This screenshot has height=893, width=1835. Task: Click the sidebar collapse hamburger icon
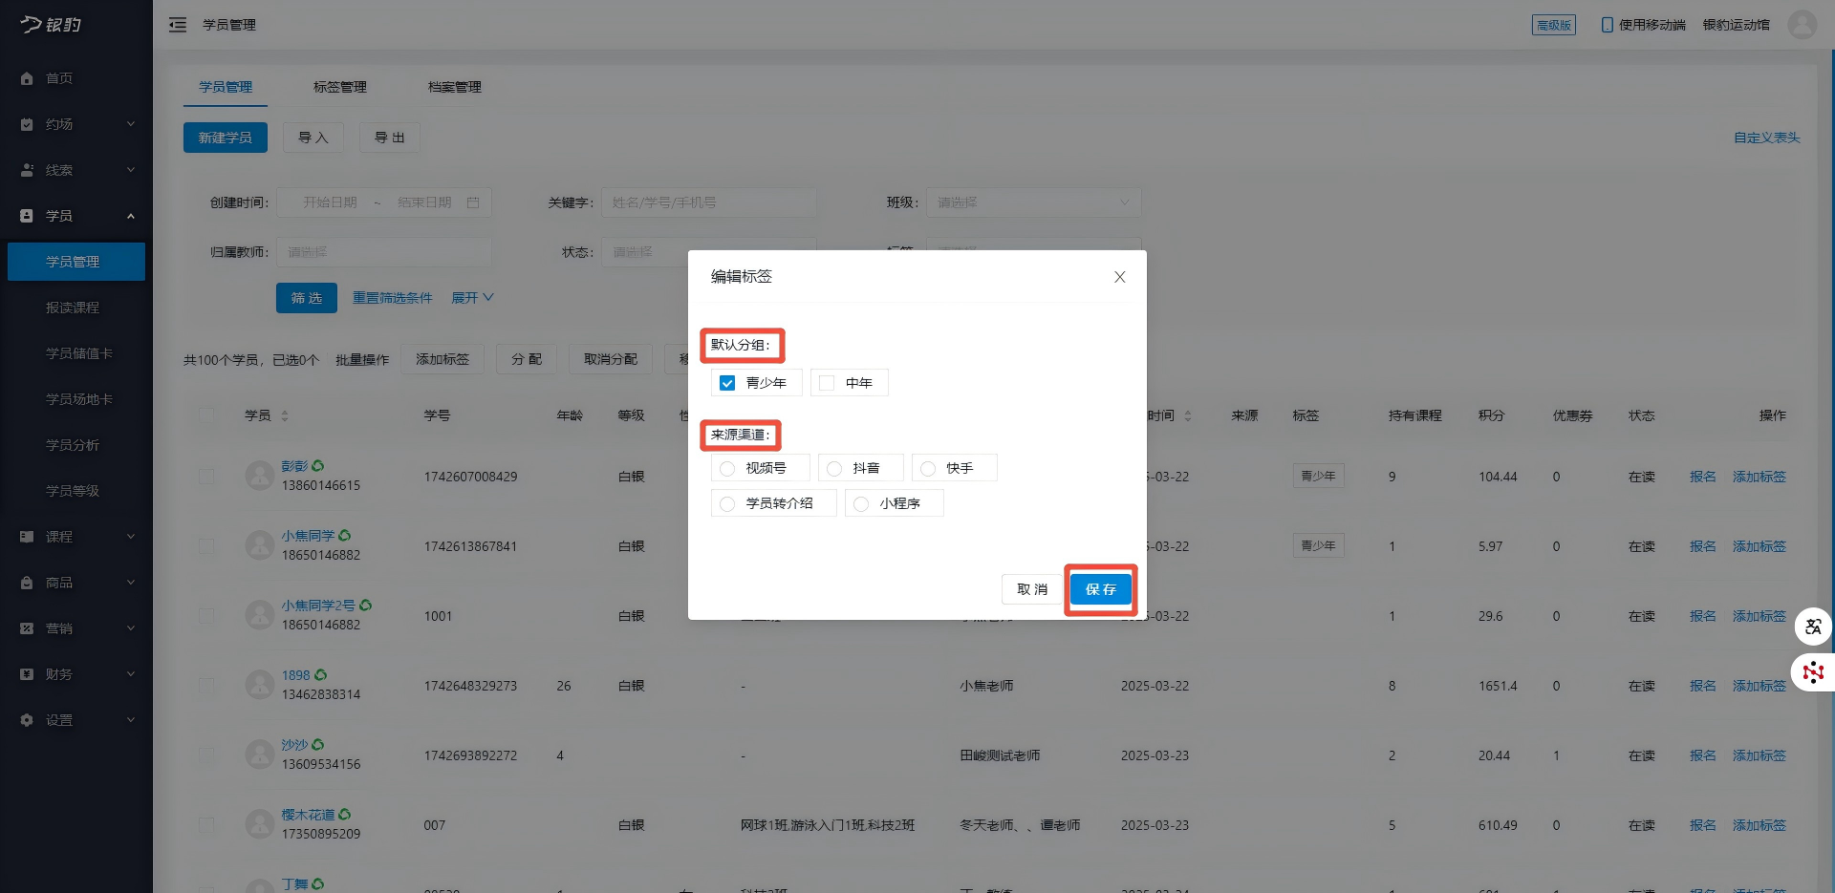(x=178, y=25)
